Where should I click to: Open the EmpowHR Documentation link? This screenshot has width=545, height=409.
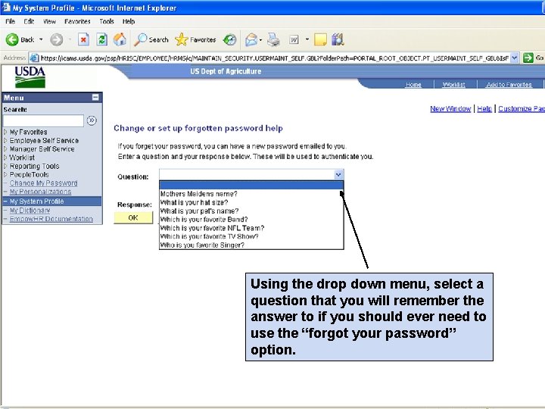[51, 219]
